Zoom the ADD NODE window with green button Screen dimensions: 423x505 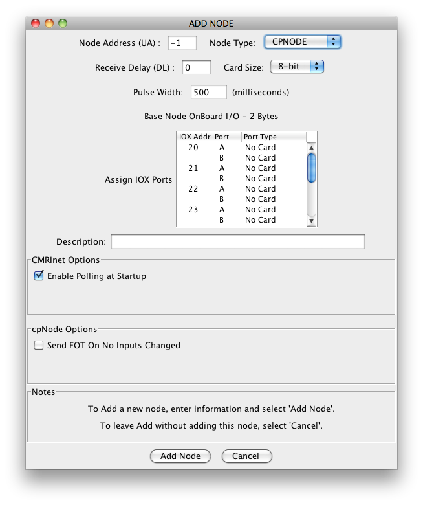63,23
